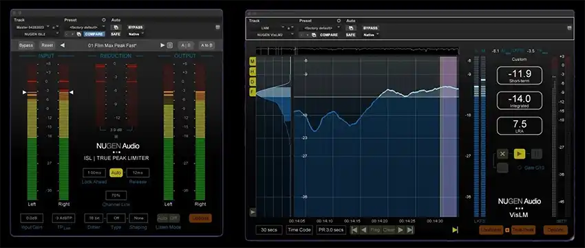Step history backward in VisLM
This screenshot has height=248, width=585.
point(364,230)
